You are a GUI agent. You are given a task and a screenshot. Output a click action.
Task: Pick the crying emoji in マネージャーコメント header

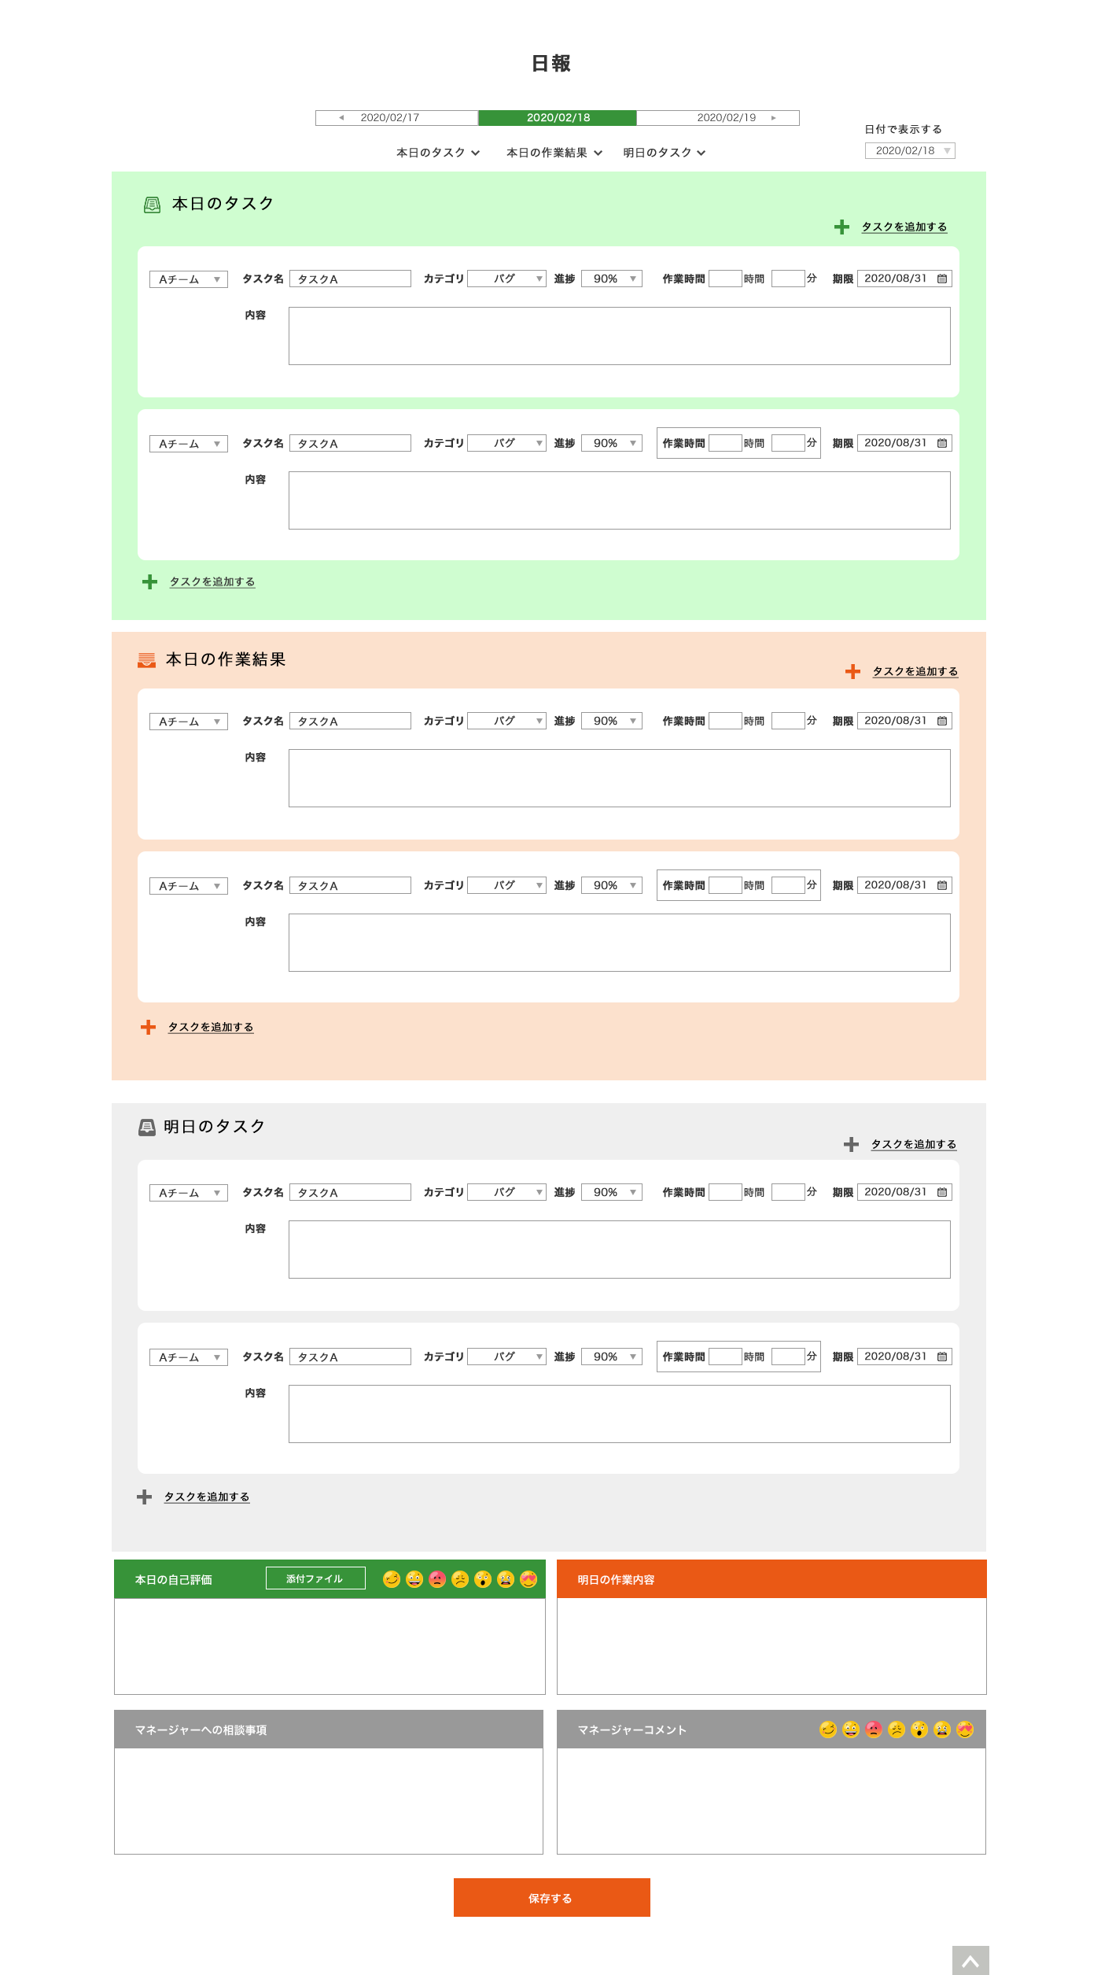tap(942, 1730)
